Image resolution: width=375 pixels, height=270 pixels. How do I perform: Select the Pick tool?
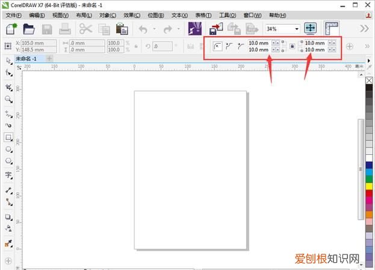(9, 61)
